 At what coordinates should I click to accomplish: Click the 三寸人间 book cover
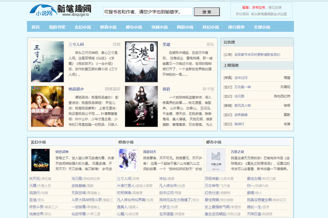47,61
